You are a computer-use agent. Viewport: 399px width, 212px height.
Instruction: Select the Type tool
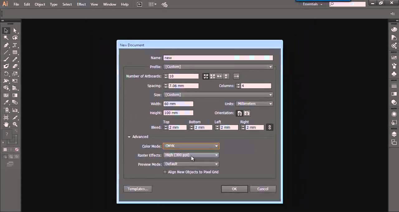[x=15, y=45]
